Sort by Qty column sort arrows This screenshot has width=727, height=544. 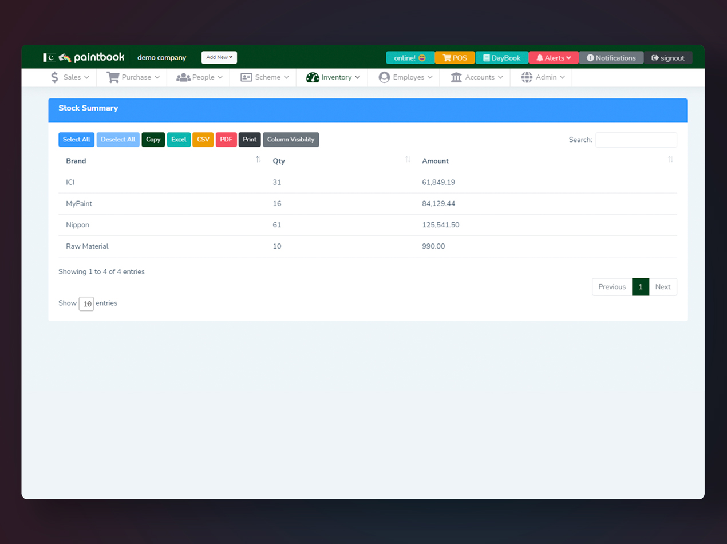[408, 160]
